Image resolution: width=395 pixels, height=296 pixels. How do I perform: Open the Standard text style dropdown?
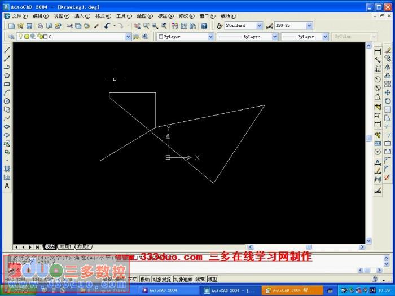coord(259,26)
